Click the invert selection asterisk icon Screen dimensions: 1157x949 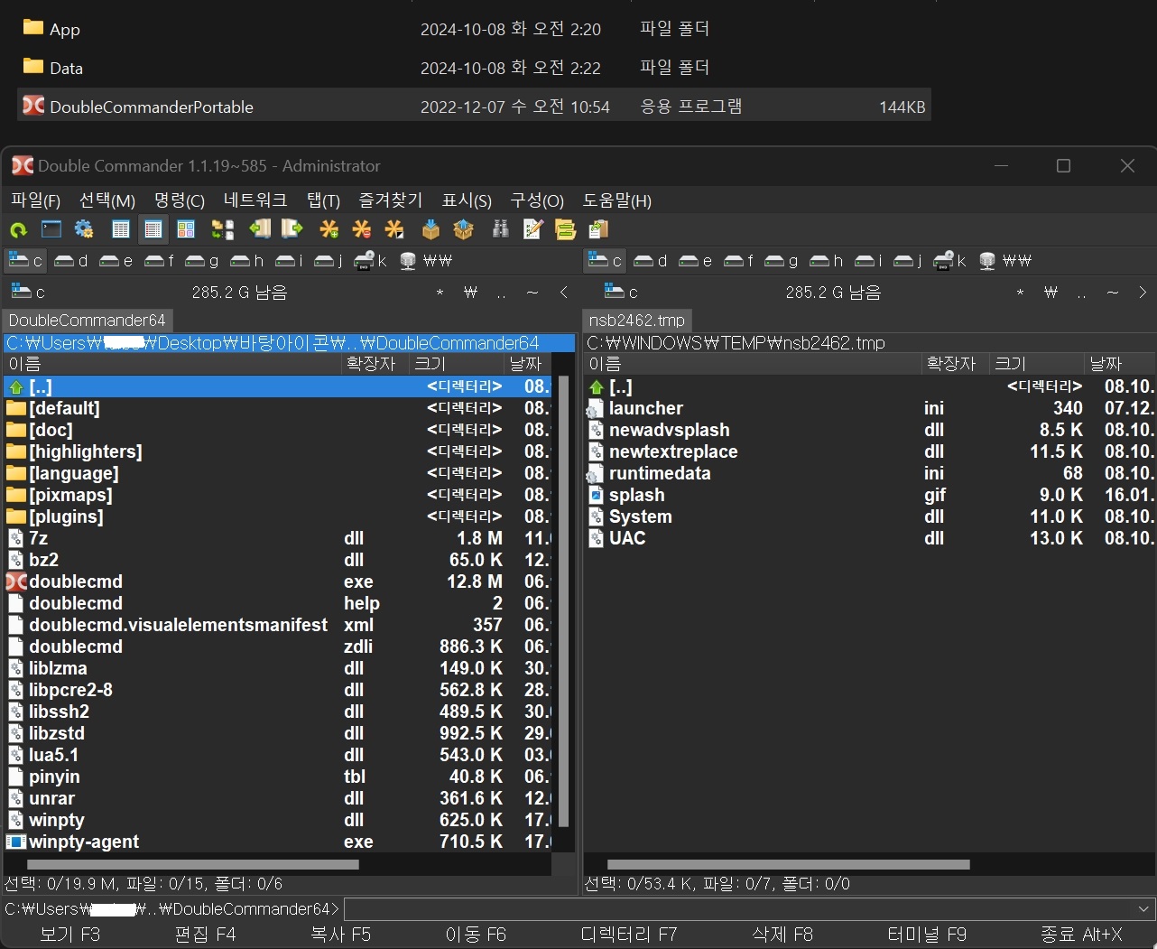click(x=394, y=229)
